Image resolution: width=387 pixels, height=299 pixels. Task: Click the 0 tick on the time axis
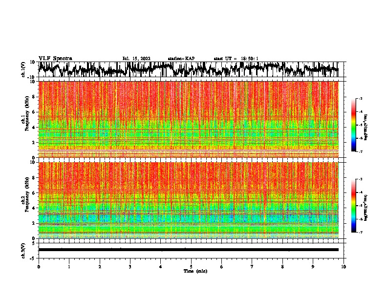tap(39, 267)
